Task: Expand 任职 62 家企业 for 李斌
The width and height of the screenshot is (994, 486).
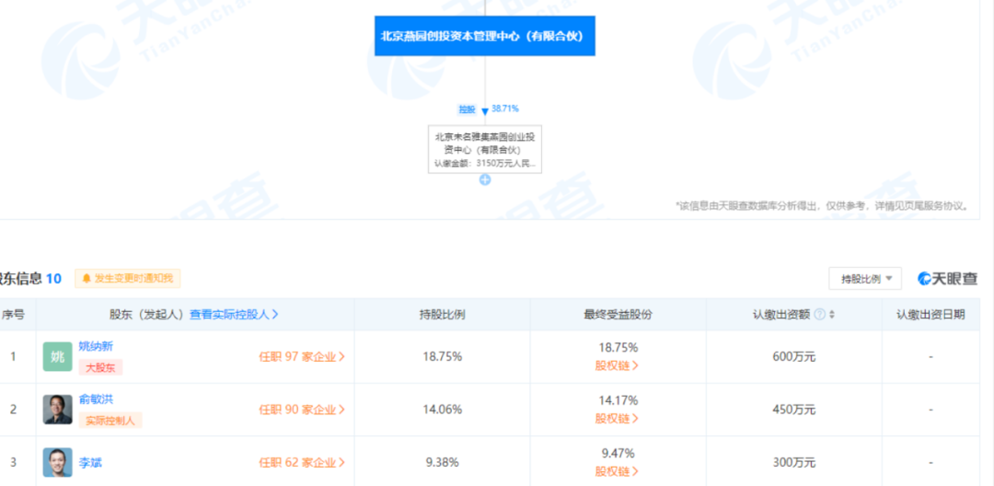Action: click(302, 463)
